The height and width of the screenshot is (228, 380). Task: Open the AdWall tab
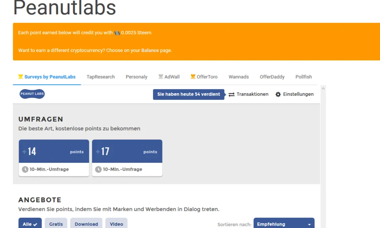coord(169,77)
